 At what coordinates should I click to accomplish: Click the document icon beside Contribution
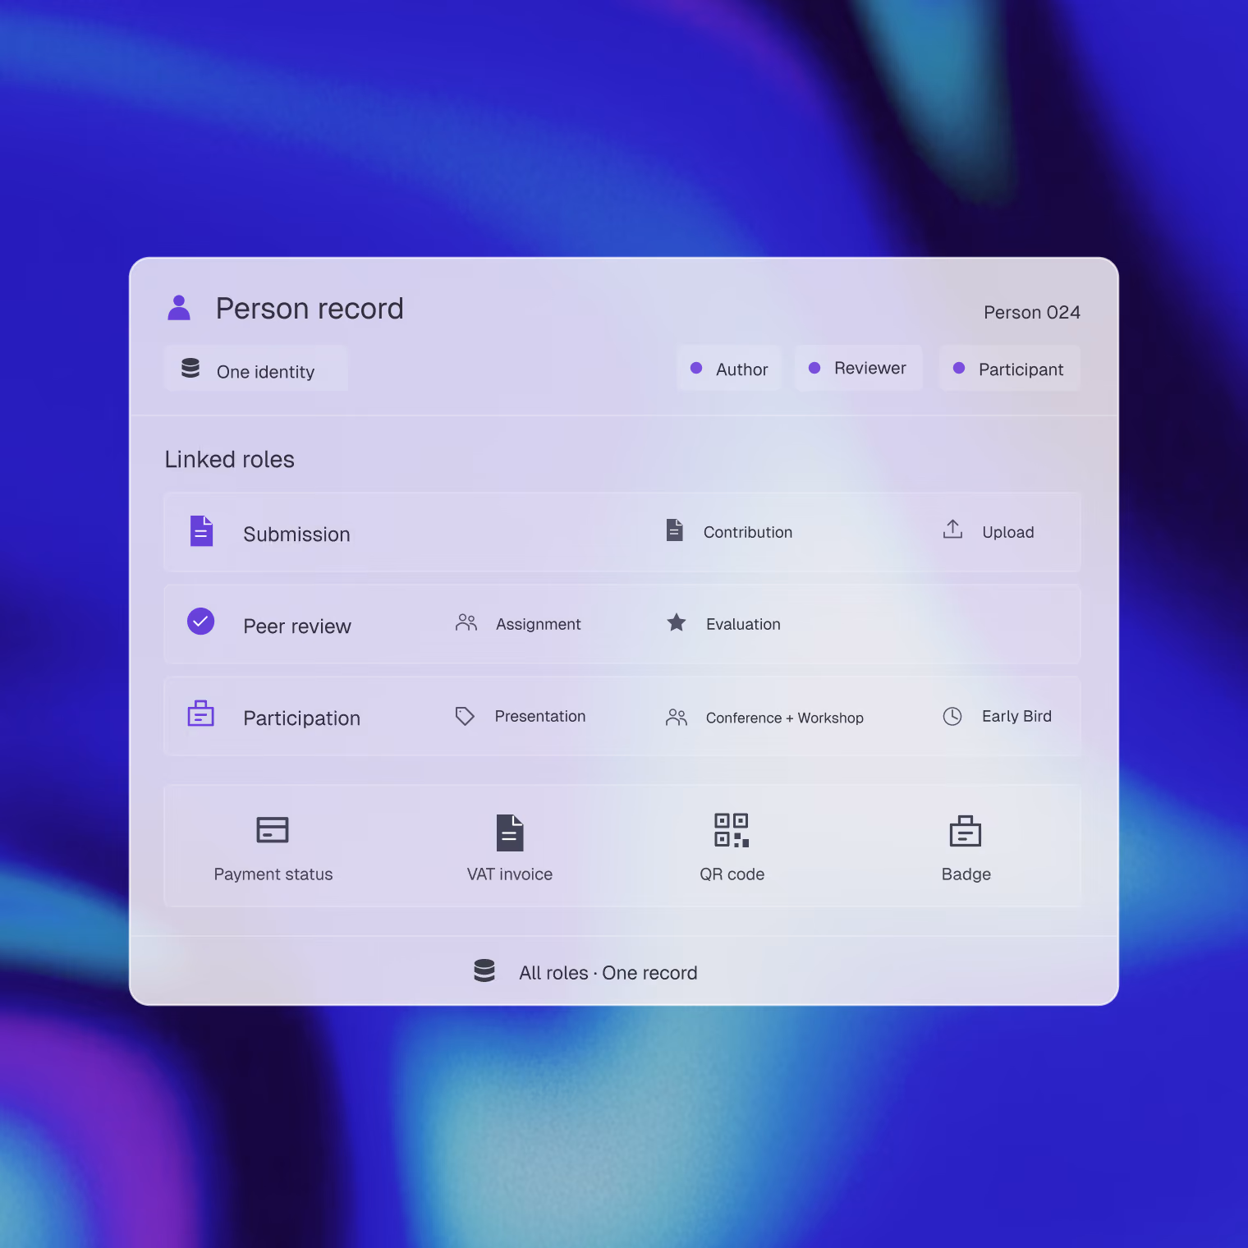[674, 530]
